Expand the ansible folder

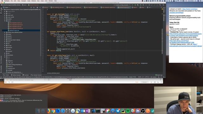pyautogui.click(x=5, y=19)
